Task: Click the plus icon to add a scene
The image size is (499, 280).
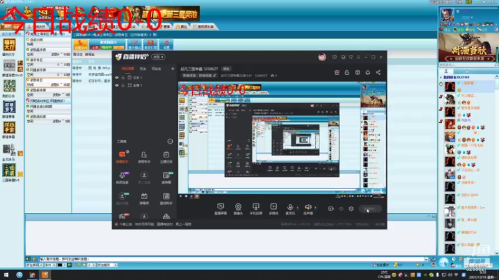Action: tap(173, 68)
